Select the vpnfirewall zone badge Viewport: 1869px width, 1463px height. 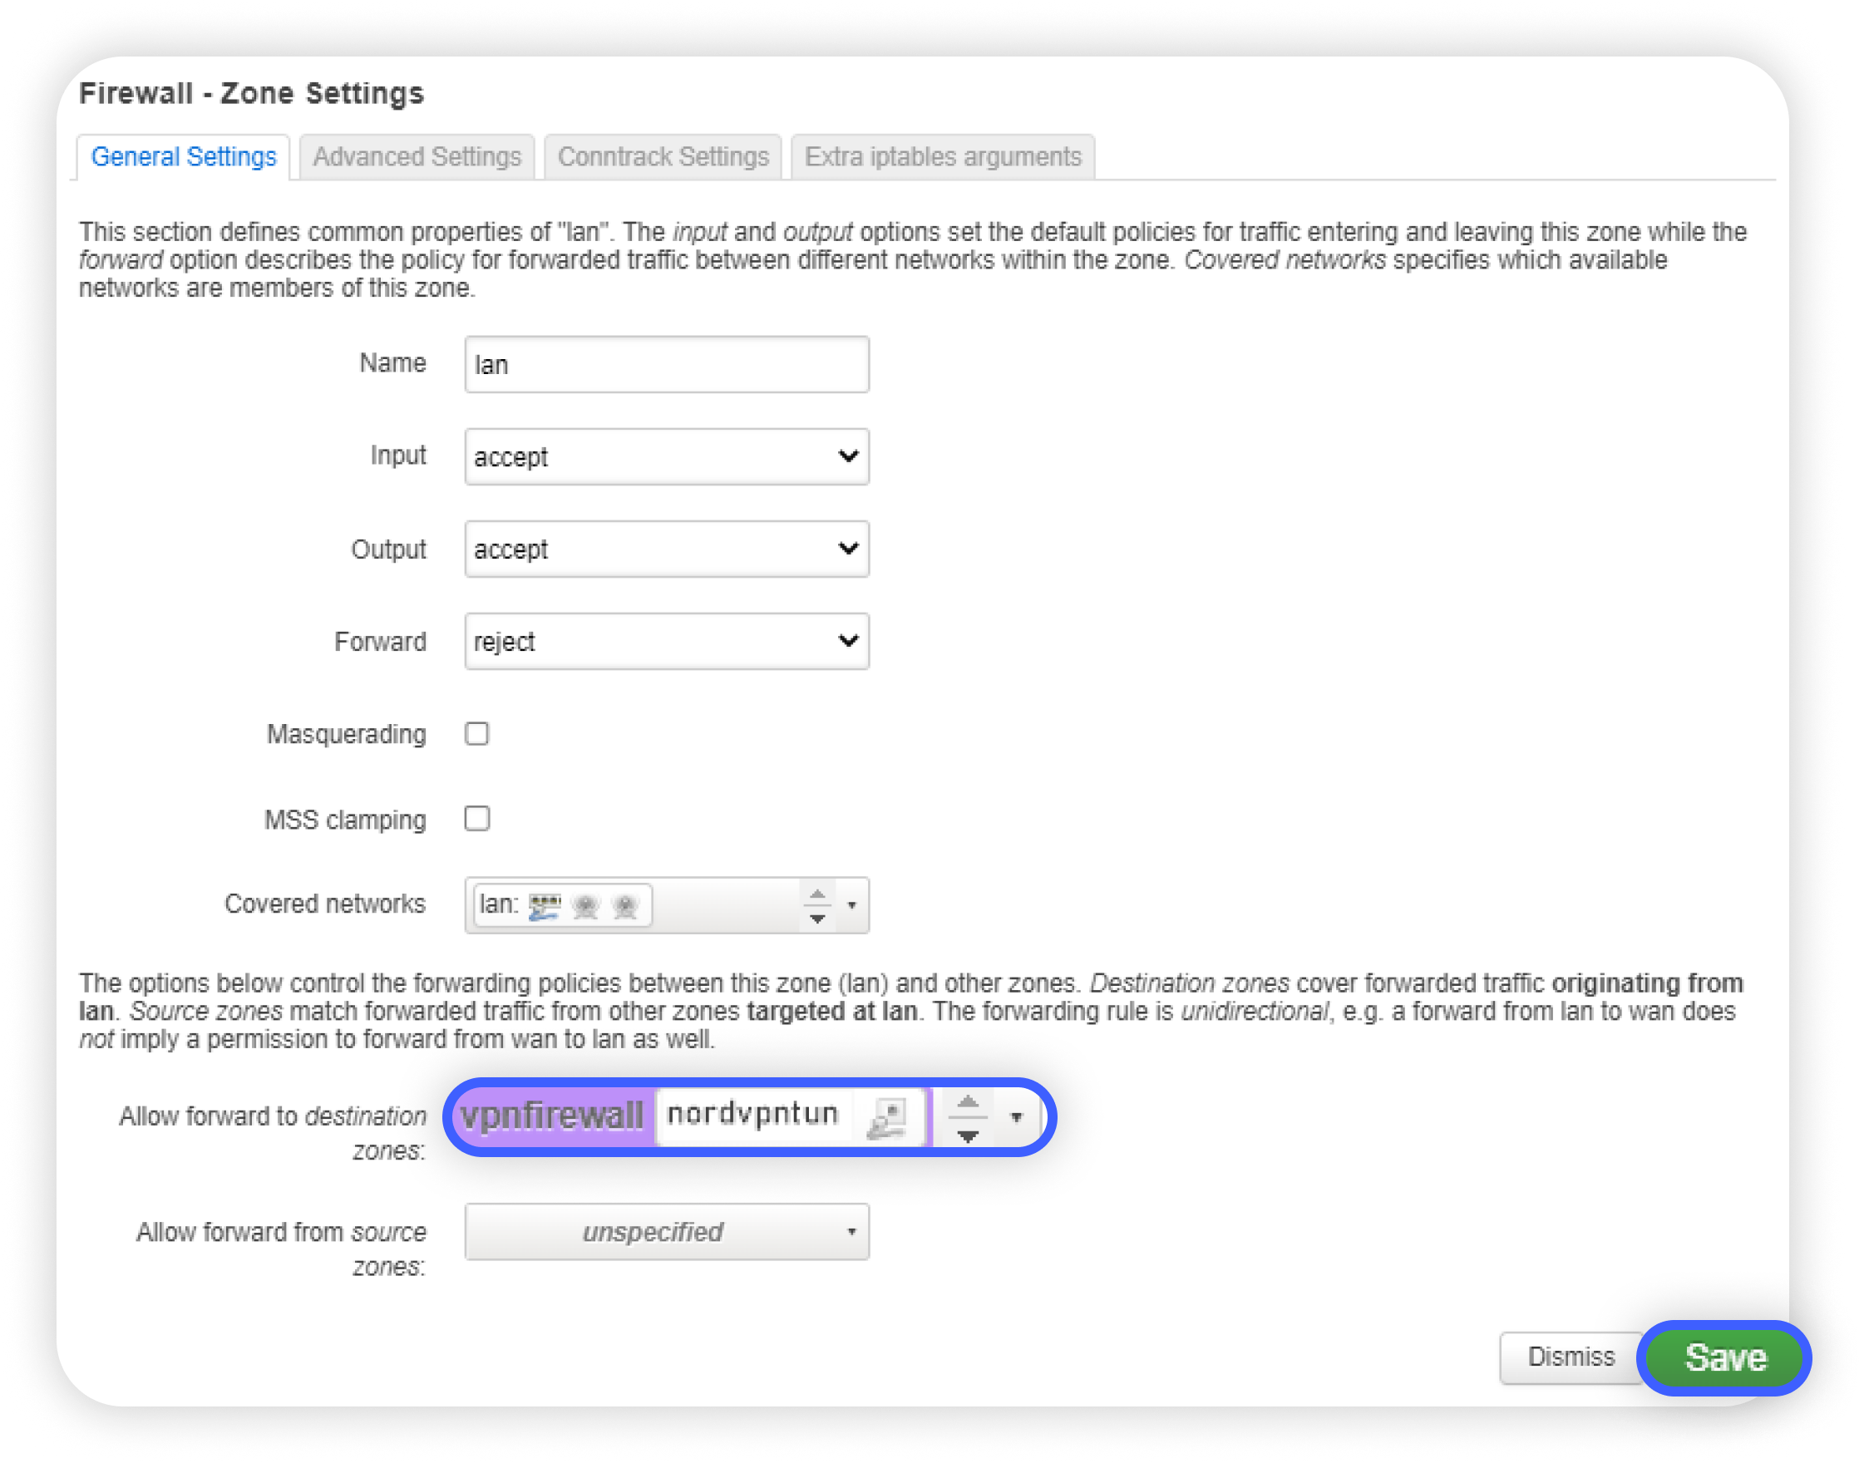click(x=551, y=1116)
